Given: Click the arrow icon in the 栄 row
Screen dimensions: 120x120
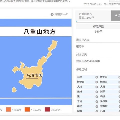Looking at the screenshot, I should [96, 97].
